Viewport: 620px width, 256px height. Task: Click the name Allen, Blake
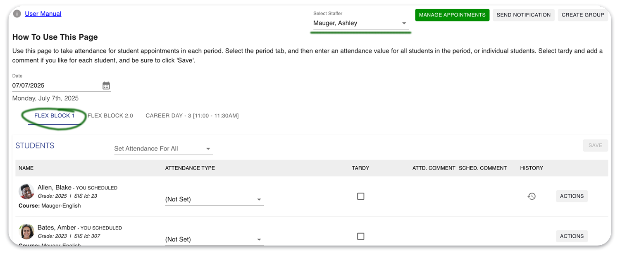pos(55,187)
